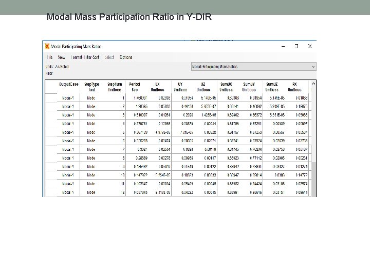Close the Modal Participating Mass Ratios window
Viewport: 370px width, 277px height.
click(310, 46)
